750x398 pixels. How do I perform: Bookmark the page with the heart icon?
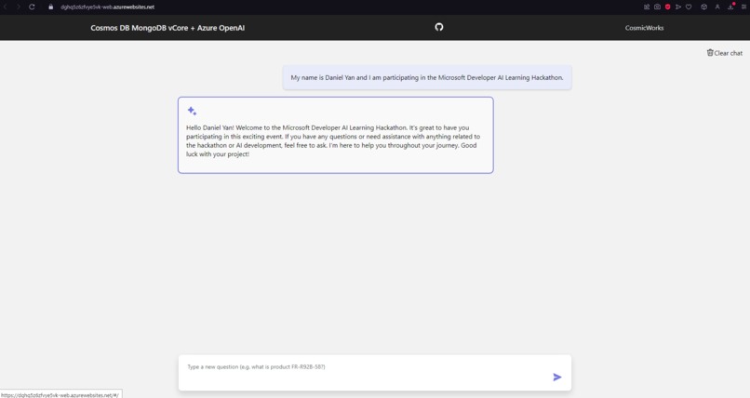(x=689, y=7)
